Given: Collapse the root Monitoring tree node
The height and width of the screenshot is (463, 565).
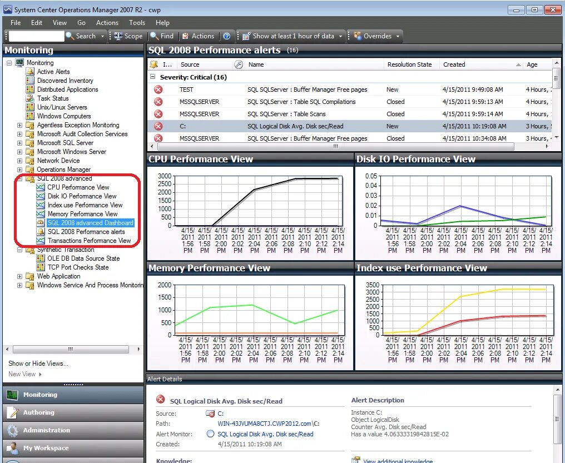Looking at the screenshot, I should pos(9,63).
